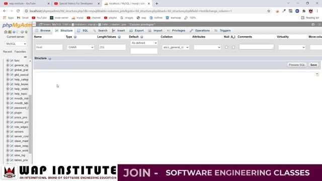322x181 pixels.
Task: Open the Attributes dropdown
Action: tap(207, 47)
